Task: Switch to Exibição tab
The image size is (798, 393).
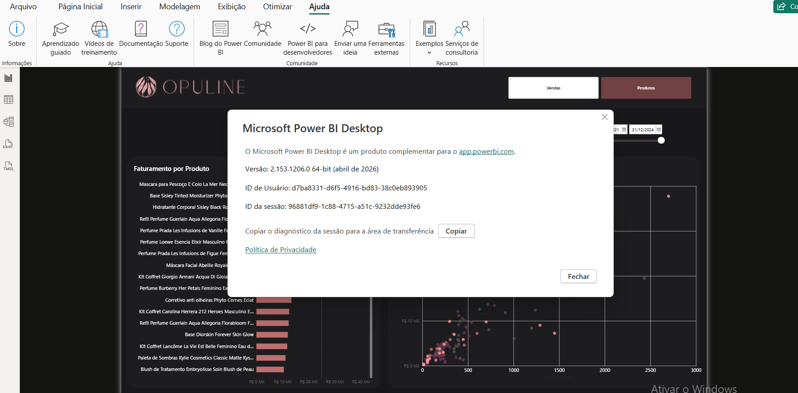Action: pos(232,7)
